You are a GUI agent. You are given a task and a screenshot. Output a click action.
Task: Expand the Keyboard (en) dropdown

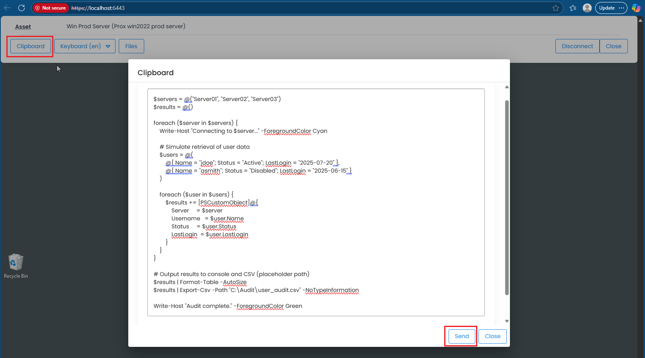[85, 46]
